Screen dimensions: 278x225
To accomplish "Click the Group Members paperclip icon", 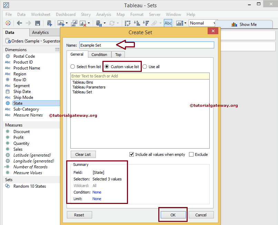I will click(154, 23).
